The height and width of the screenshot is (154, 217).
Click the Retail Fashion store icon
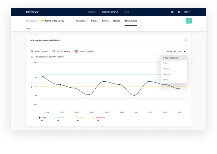pos(32,51)
